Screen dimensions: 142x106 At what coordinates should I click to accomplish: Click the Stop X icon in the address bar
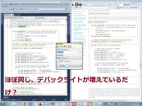pos(113,4)
